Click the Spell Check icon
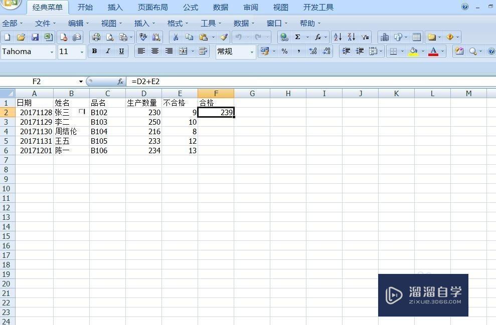 click(143, 37)
